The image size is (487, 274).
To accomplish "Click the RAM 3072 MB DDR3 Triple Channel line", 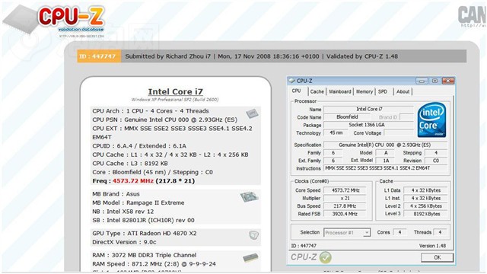I will 145,255.
